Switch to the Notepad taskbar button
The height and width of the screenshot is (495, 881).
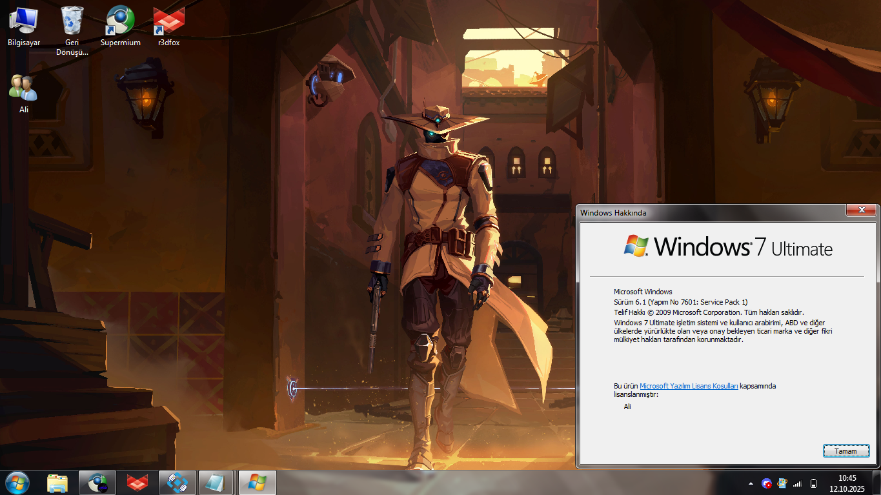point(216,483)
